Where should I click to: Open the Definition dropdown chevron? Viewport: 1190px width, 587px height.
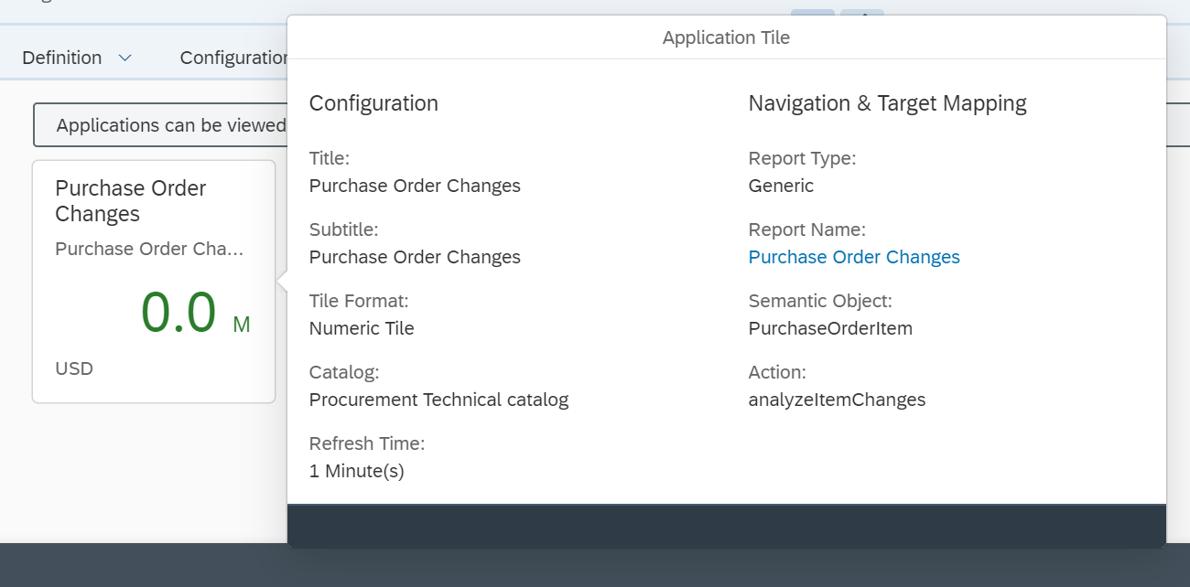[125, 57]
